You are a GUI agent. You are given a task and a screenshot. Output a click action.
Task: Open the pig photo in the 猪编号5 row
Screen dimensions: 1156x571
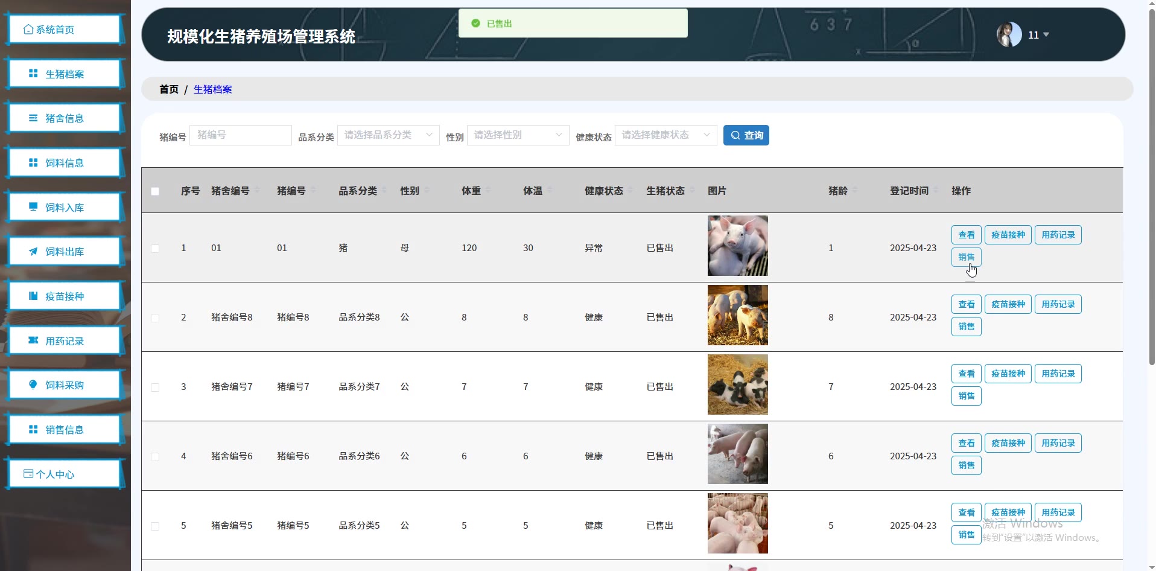[738, 523]
